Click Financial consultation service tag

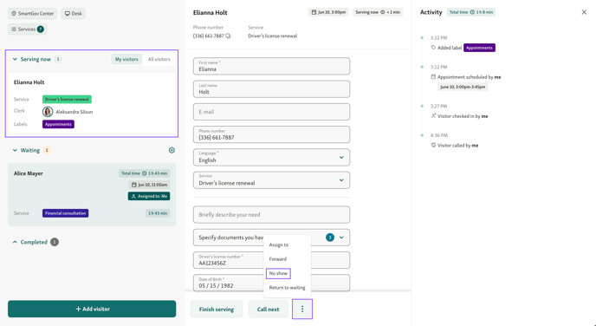point(65,213)
